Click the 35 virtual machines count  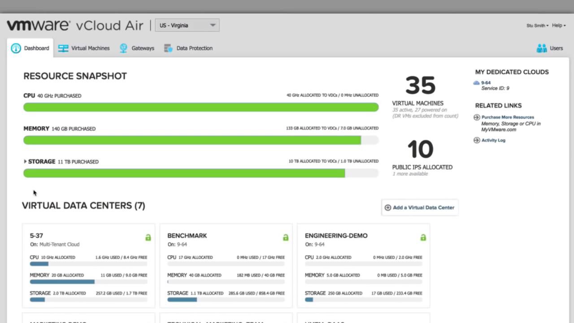[420, 85]
